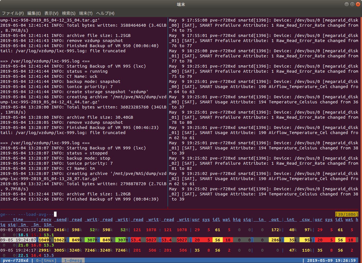Image resolution: width=362 pixels, height=263 pixels.
Task: Click the '==> /var/log/vzdump/lxc-999.log <==' header line
Action: click(x=45, y=143)
